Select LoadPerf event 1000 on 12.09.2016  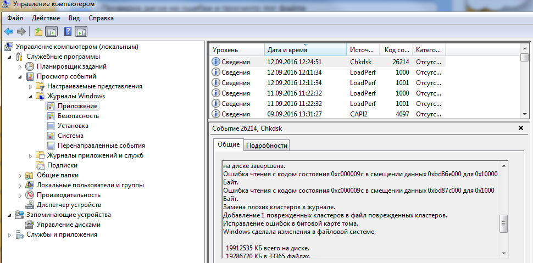pos(328,72)
